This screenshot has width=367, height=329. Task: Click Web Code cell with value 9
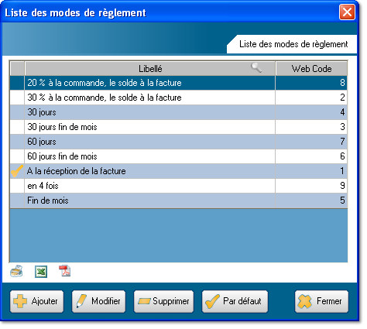click(311, 186)
